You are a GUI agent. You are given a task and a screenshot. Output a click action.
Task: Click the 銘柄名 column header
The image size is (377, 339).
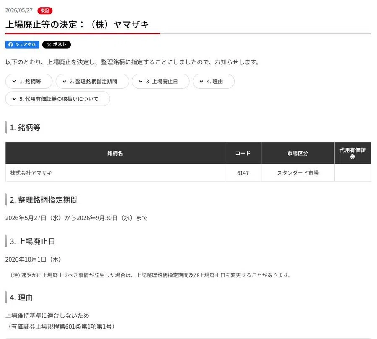pyautogui.click(x=115, y=153)
